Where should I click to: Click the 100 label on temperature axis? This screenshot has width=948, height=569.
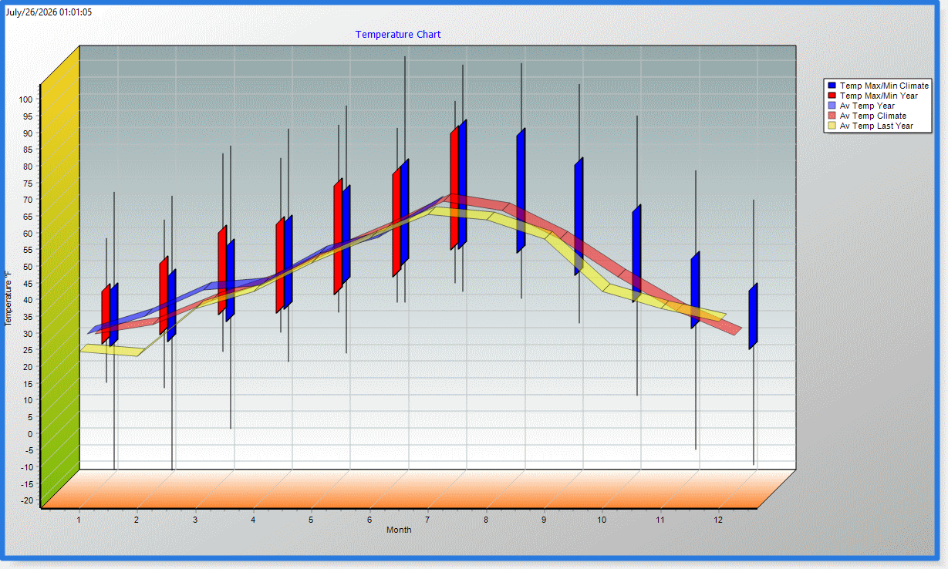click(x=26, y=99)
